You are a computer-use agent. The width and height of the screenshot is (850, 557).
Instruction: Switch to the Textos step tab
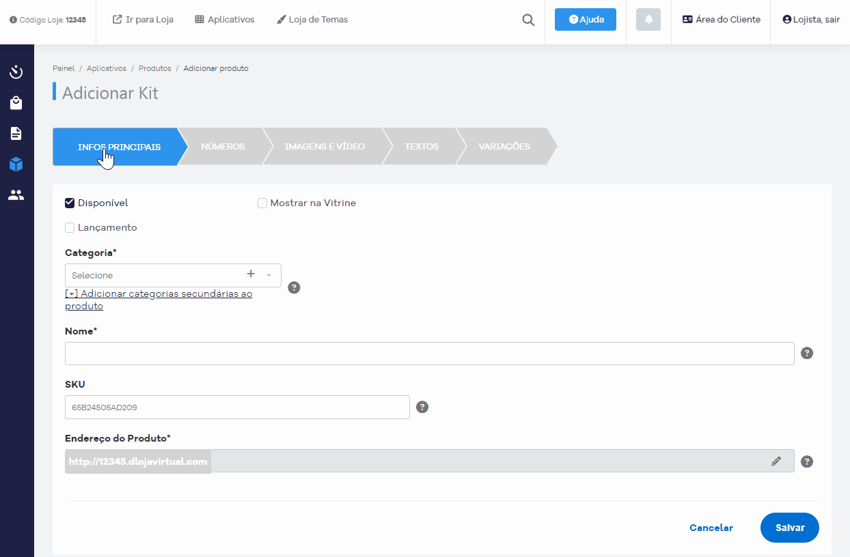[x=422, y=147]
